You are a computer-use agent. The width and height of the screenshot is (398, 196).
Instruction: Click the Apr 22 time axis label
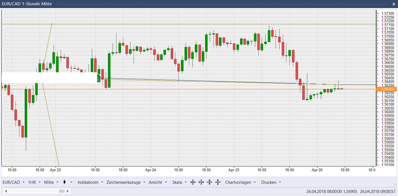click(x=55, y=170)
